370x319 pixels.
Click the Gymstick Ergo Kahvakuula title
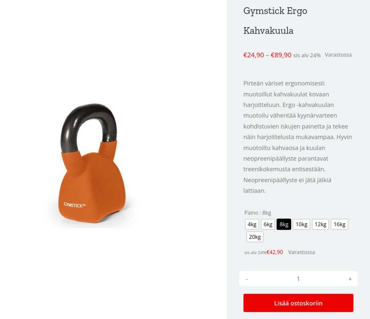pos(275,21)
